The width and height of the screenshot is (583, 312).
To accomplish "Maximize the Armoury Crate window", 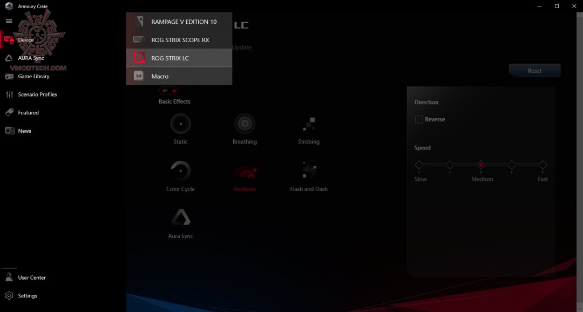I will (557, 6).
